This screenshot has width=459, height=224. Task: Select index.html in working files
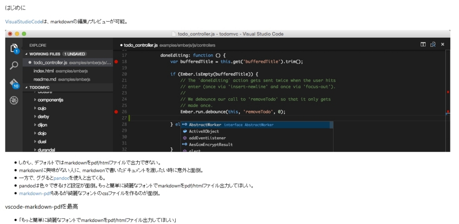(x=68, y=71)
